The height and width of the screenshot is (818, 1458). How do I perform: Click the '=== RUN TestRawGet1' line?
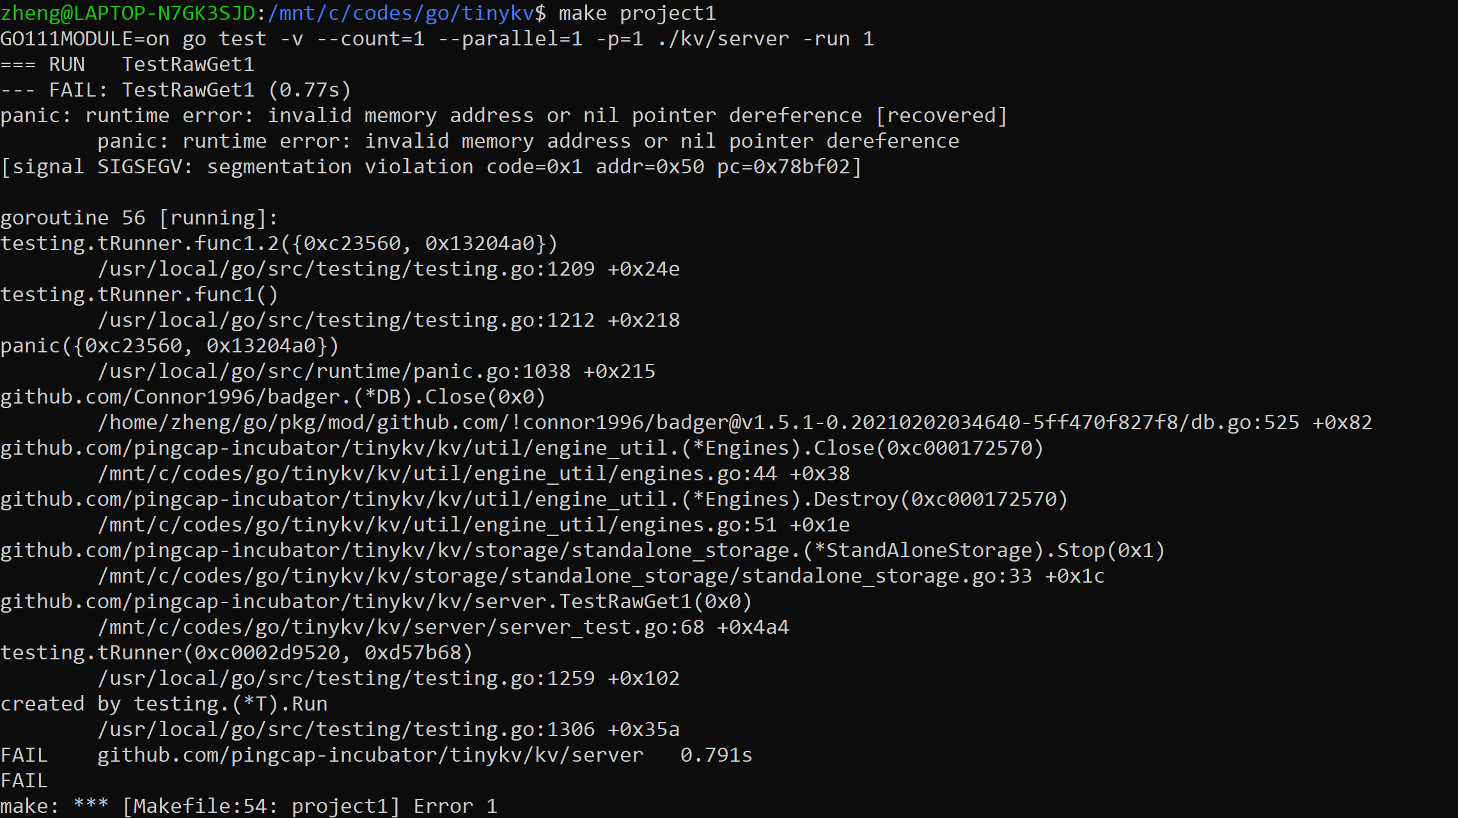coord(127,65)
